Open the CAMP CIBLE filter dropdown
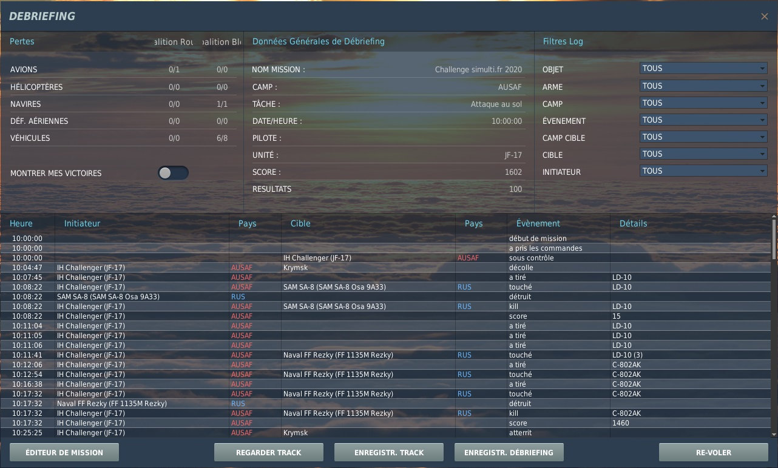The height and width of the screenshot is (468, 778). coord(703,137)
